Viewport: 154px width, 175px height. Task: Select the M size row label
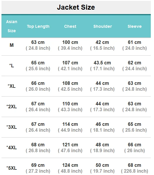click(12, 45)
